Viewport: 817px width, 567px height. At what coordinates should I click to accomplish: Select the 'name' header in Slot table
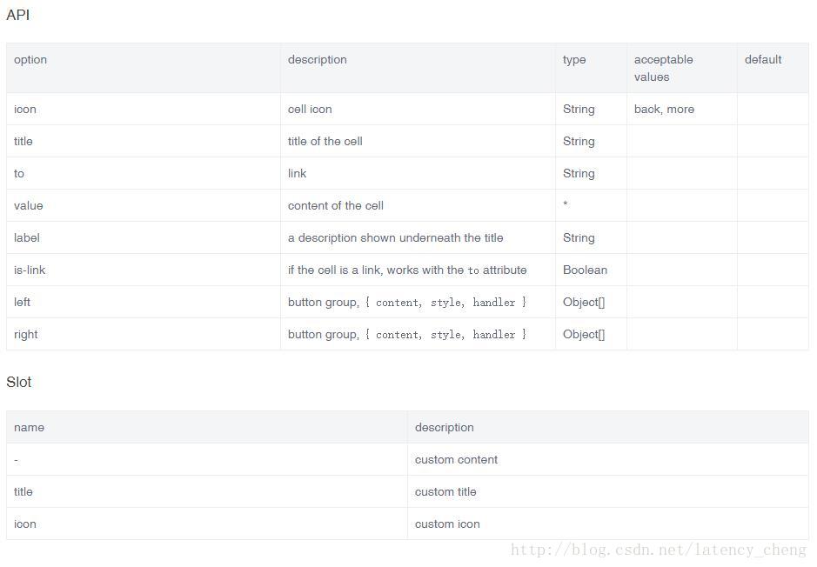pos(29,428)
